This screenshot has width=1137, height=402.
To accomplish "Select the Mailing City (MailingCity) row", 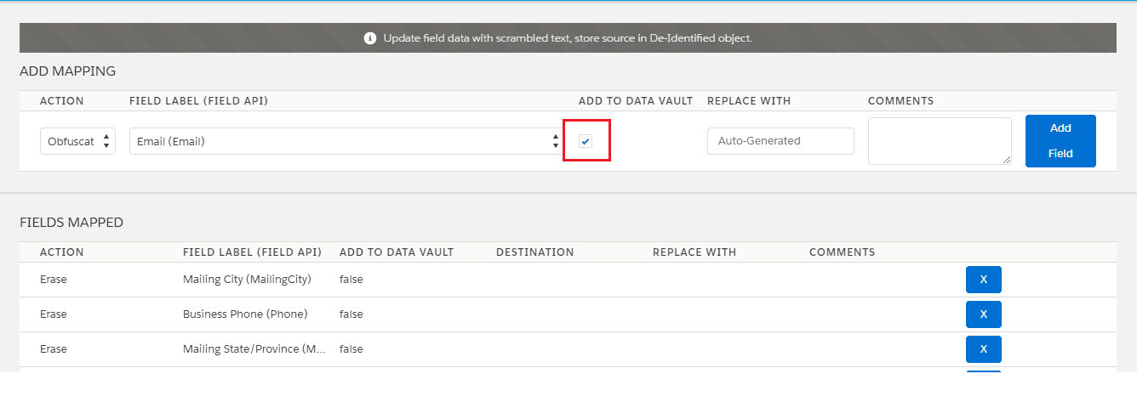I will pyautogui.click(x=247, y=280).
